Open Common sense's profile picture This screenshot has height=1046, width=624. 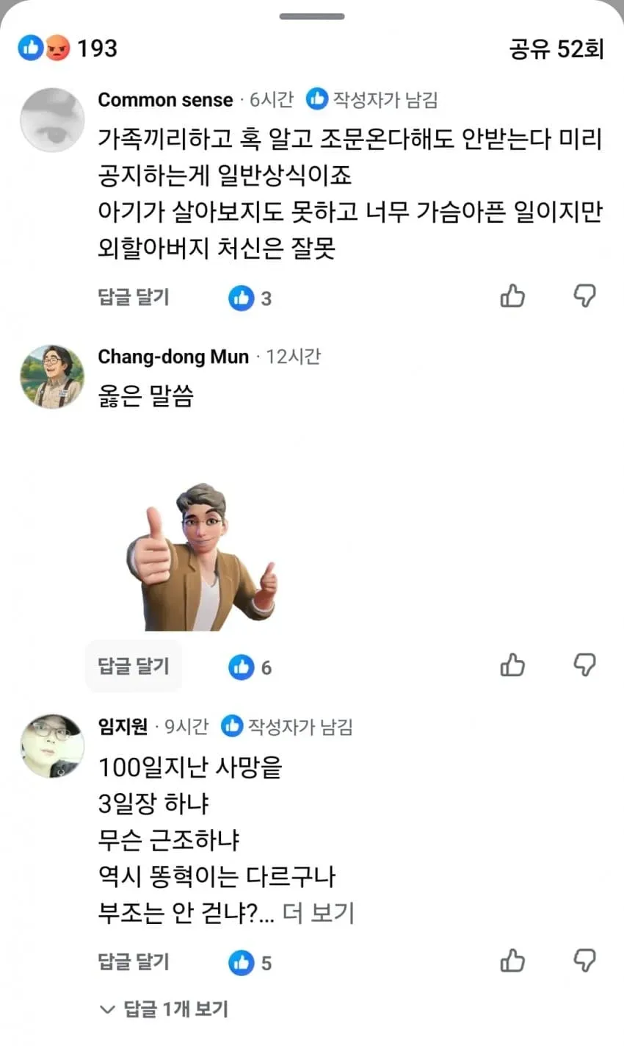(x=52, y=120)
